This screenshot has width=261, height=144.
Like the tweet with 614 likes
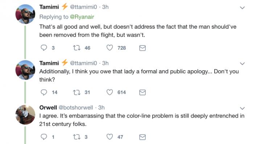pos(110,92)
